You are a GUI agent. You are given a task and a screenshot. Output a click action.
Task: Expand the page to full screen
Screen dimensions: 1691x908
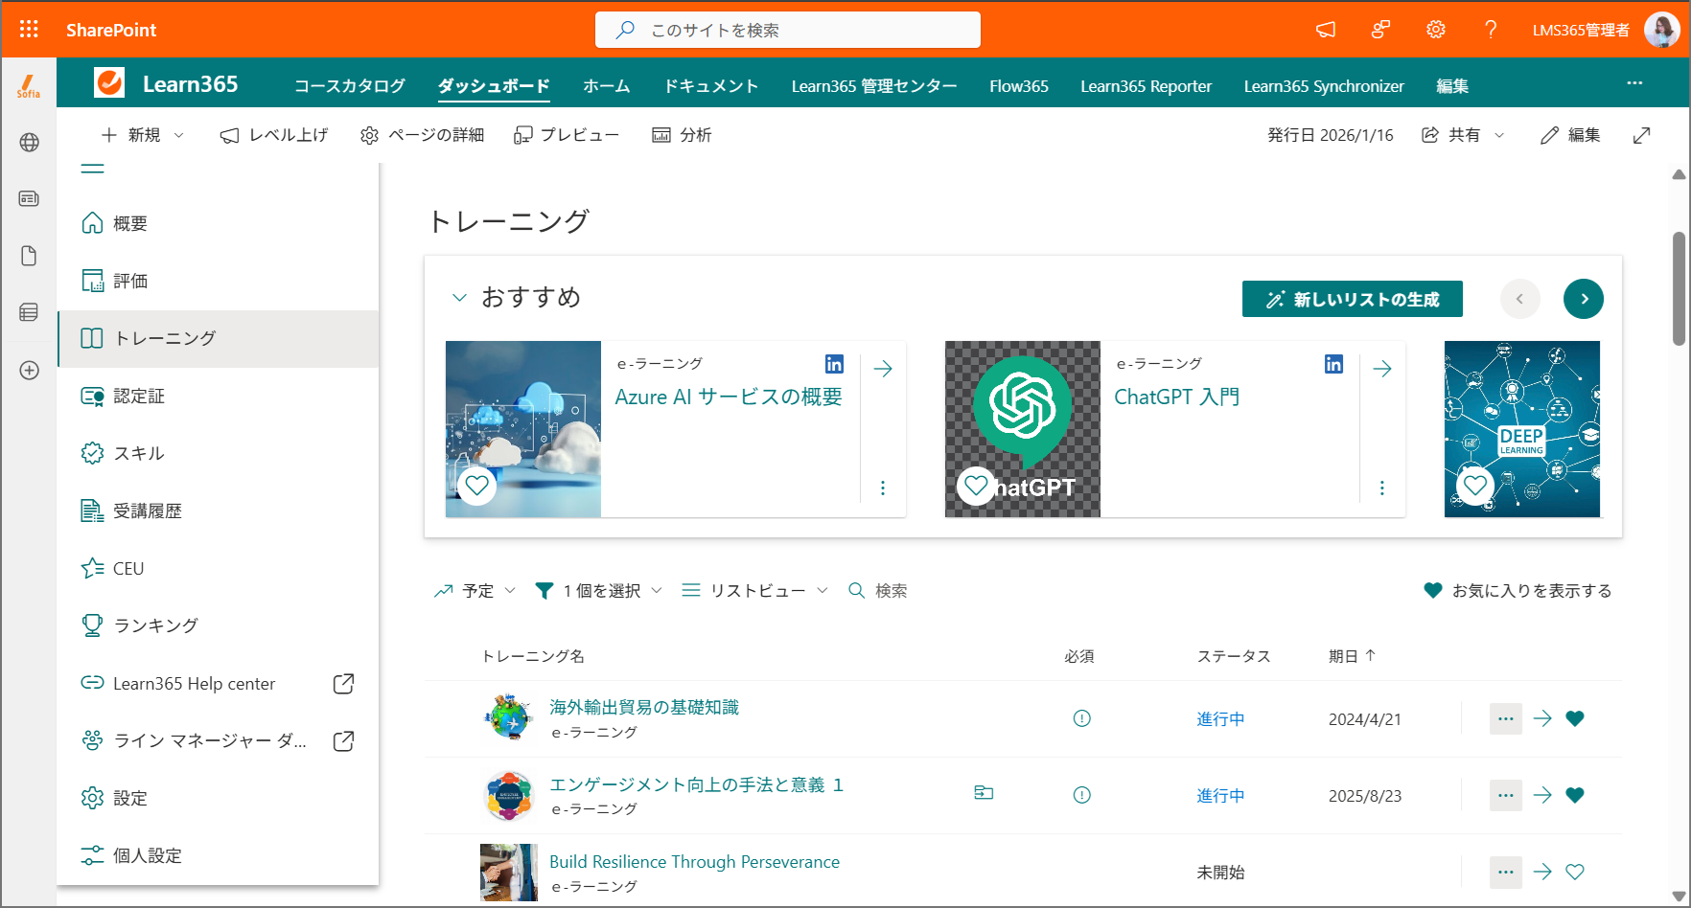click(x=1642, y=135)
